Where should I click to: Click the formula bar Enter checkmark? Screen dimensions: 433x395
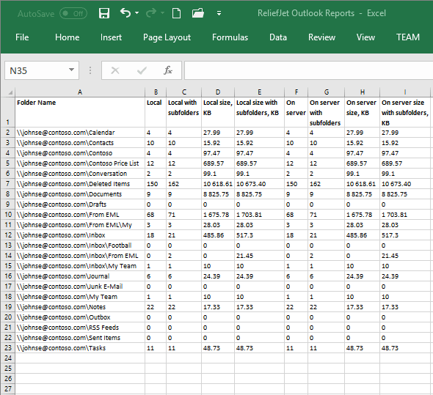click(142, 70)
